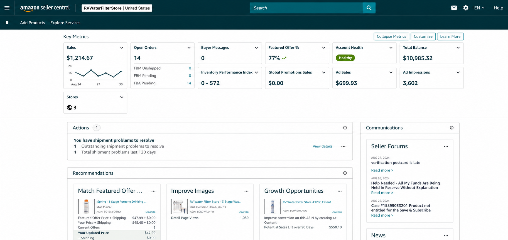
Task: Open more options on Match Featured Offer card
Action: pyautogui.click(x=153, y=191)
